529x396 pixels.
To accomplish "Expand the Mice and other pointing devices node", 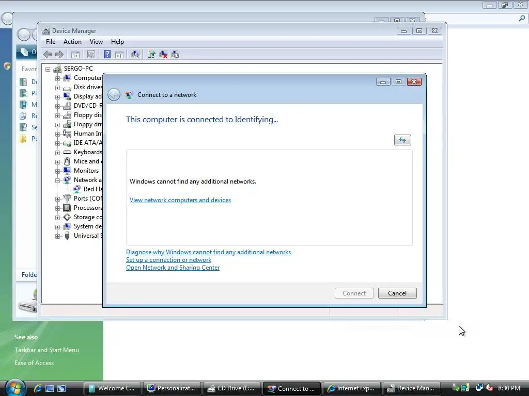I will (x=57, y=162).
